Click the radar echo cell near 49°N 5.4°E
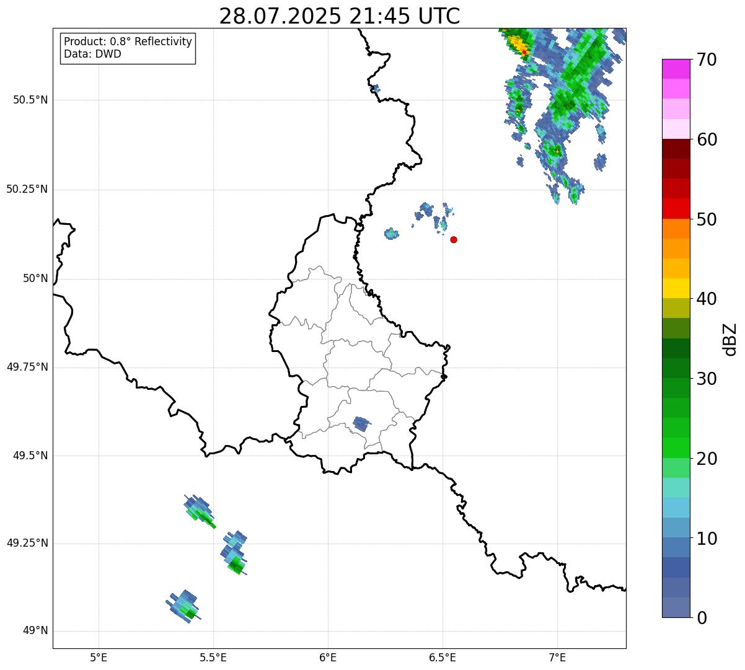Image resolution: width=745 pixels, height=670 pixels. pyautogui.click(x=183, y=606)
